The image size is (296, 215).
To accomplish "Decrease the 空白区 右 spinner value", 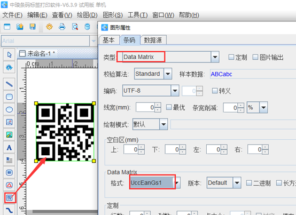I will 265,152.
